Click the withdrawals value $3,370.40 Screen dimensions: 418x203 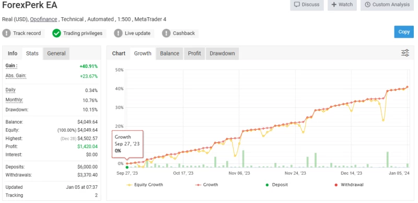pyautogui.click(x=87, y=175)
